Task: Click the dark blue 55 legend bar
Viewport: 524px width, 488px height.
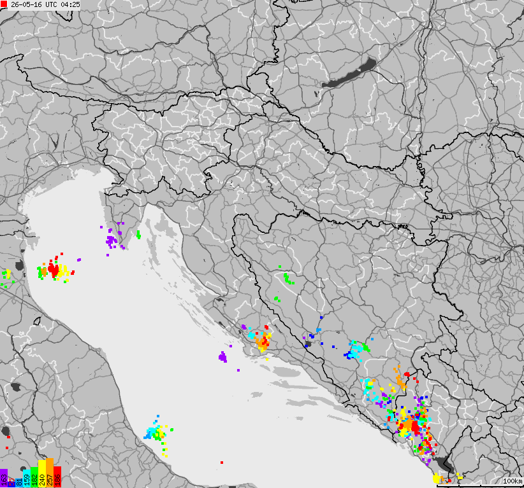Action: click(x=11, y=484)
